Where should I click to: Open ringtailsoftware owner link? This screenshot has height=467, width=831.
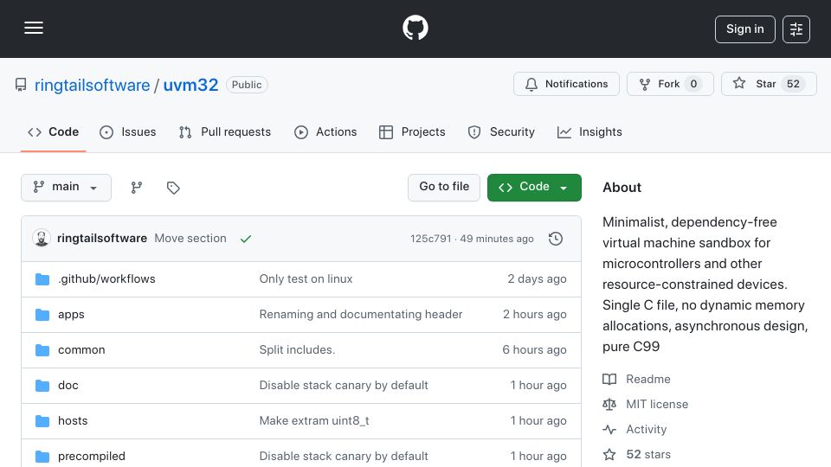(x=93, y=85)
